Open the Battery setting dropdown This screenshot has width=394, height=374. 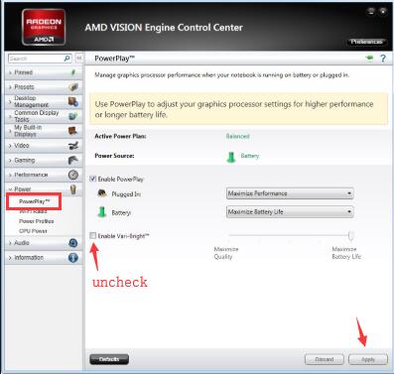[290, 211]
